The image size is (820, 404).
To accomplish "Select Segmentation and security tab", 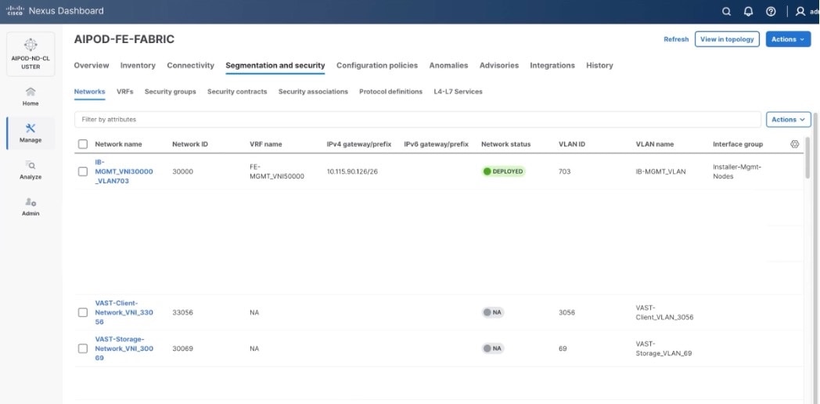I will [275, 66].
